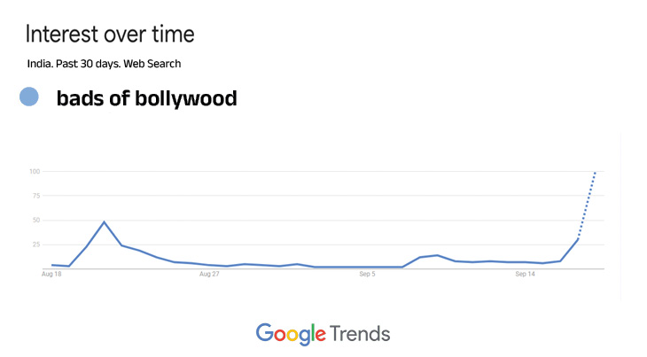647x357 pixels.
Task: Click the 25 value on the y-axis
Action: pyautogui.click(x=36, y=244)
